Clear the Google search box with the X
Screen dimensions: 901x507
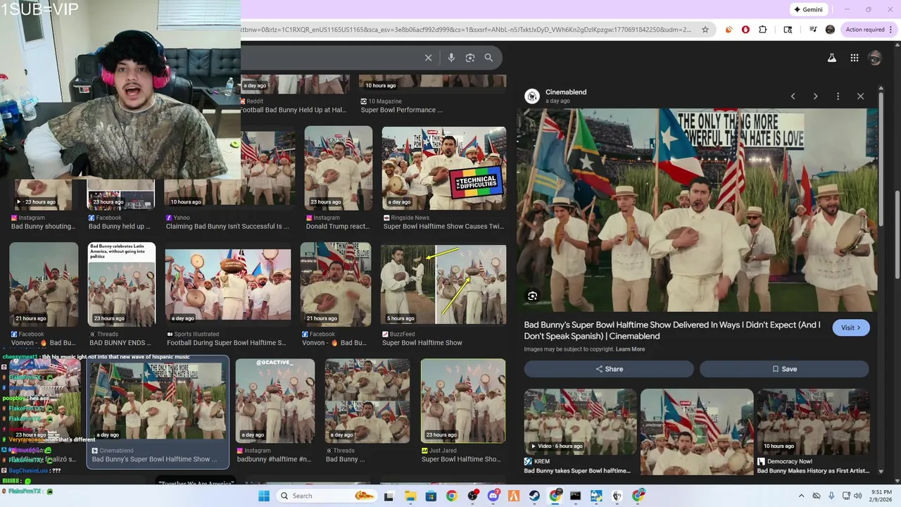(428, 58)
